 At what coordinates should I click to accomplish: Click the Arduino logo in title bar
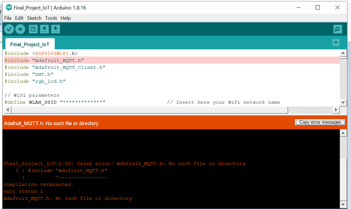[x=9, y=8]
